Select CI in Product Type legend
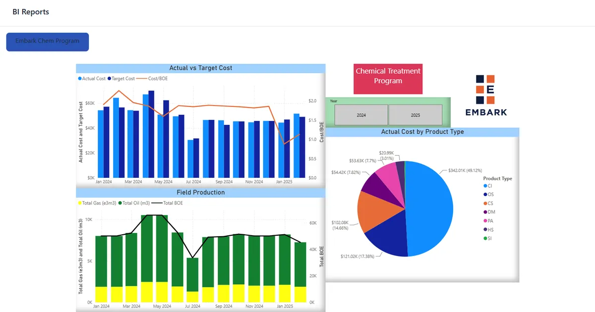The height and width of the screenshot is (312, 595). [488, 186]
